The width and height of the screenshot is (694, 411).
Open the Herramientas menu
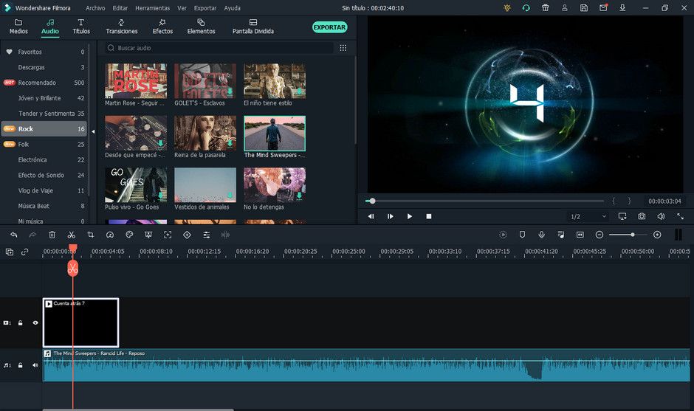click(x=153, y=8)
